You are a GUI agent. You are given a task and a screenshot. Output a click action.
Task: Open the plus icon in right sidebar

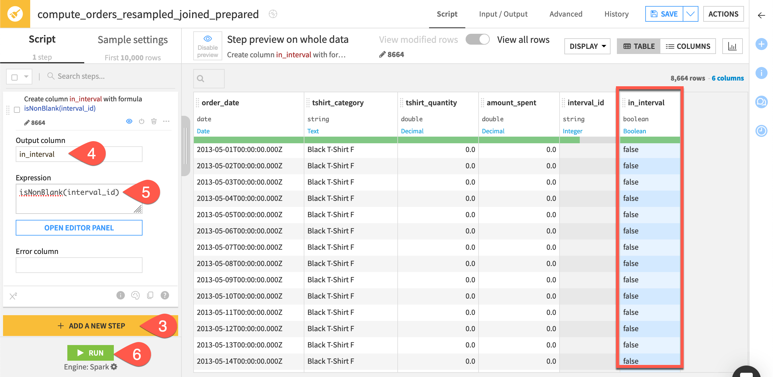point(761,44)
